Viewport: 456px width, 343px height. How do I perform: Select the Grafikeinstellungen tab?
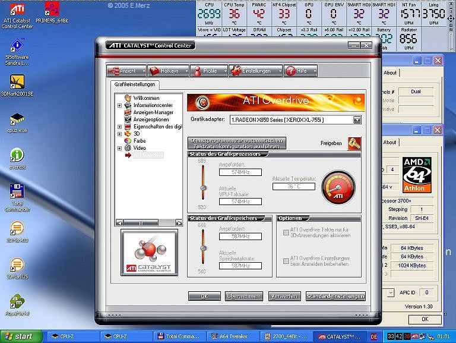tap(135, 84)
